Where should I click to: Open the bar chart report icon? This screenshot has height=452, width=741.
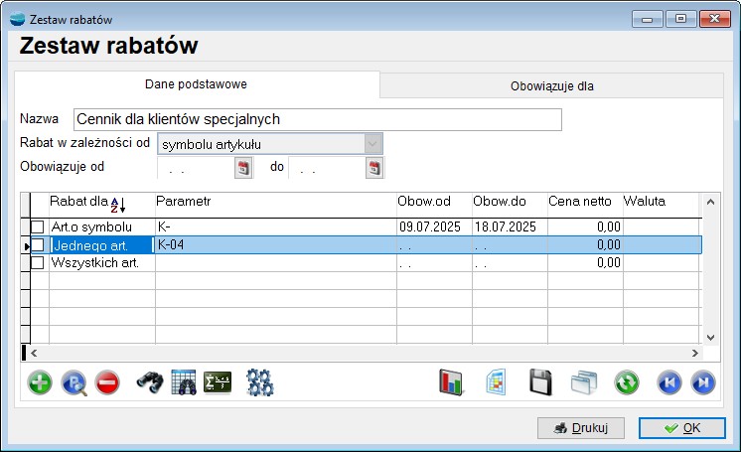click(x=451, y=382)
